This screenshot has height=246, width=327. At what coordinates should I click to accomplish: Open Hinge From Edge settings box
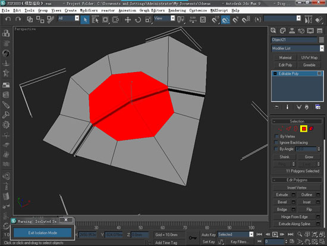click(x=318, y=217)
